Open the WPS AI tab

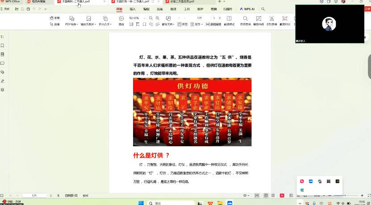click(247, 9)
